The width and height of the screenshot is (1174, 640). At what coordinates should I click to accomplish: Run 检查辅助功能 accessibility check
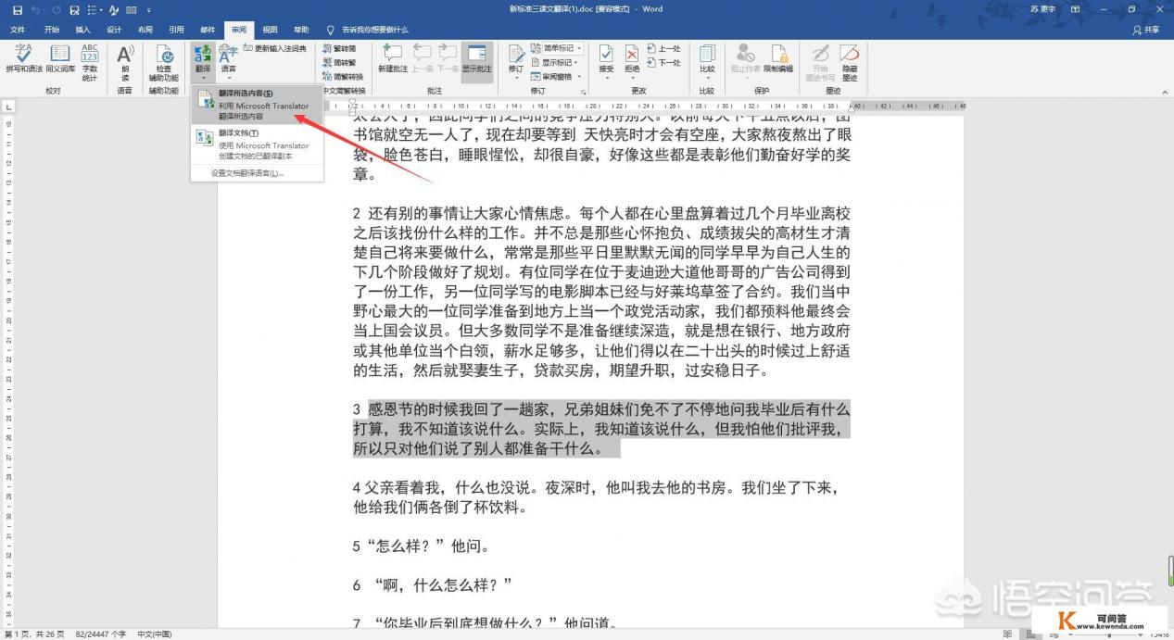tap(164, 62)
